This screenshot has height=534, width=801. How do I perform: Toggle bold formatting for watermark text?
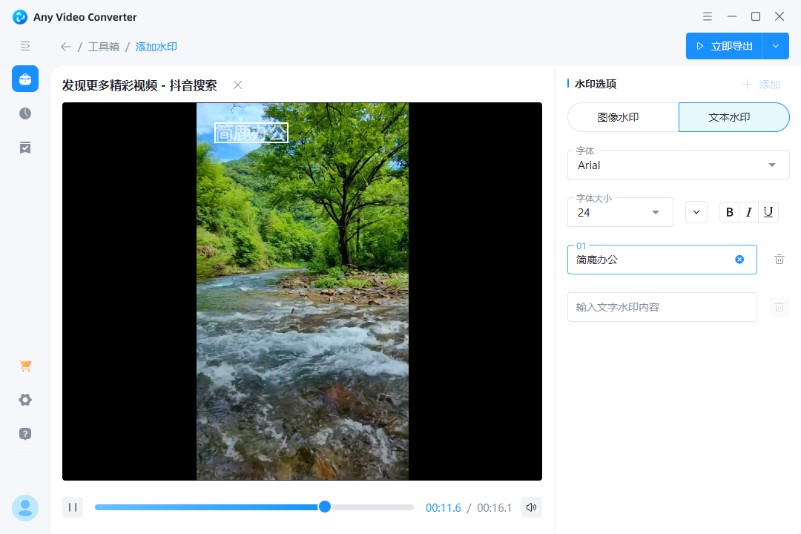[729, 211]
